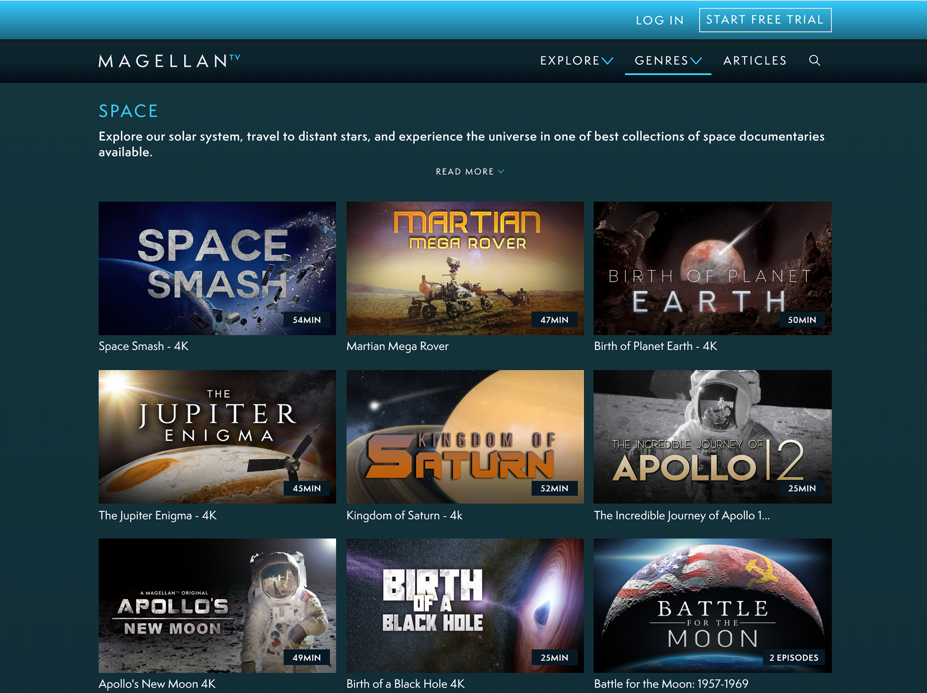Expand the Genres dropdown menu

[668, 60]
